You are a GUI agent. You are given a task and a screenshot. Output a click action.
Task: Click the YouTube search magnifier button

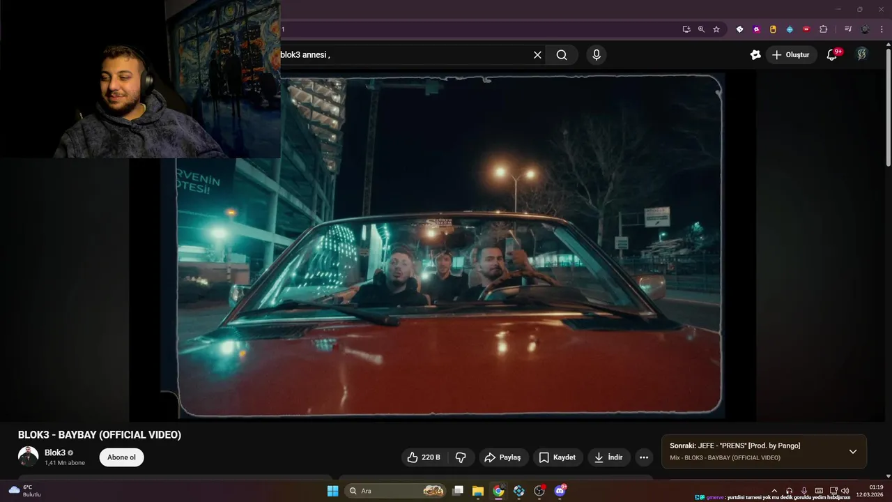point(562,55)
